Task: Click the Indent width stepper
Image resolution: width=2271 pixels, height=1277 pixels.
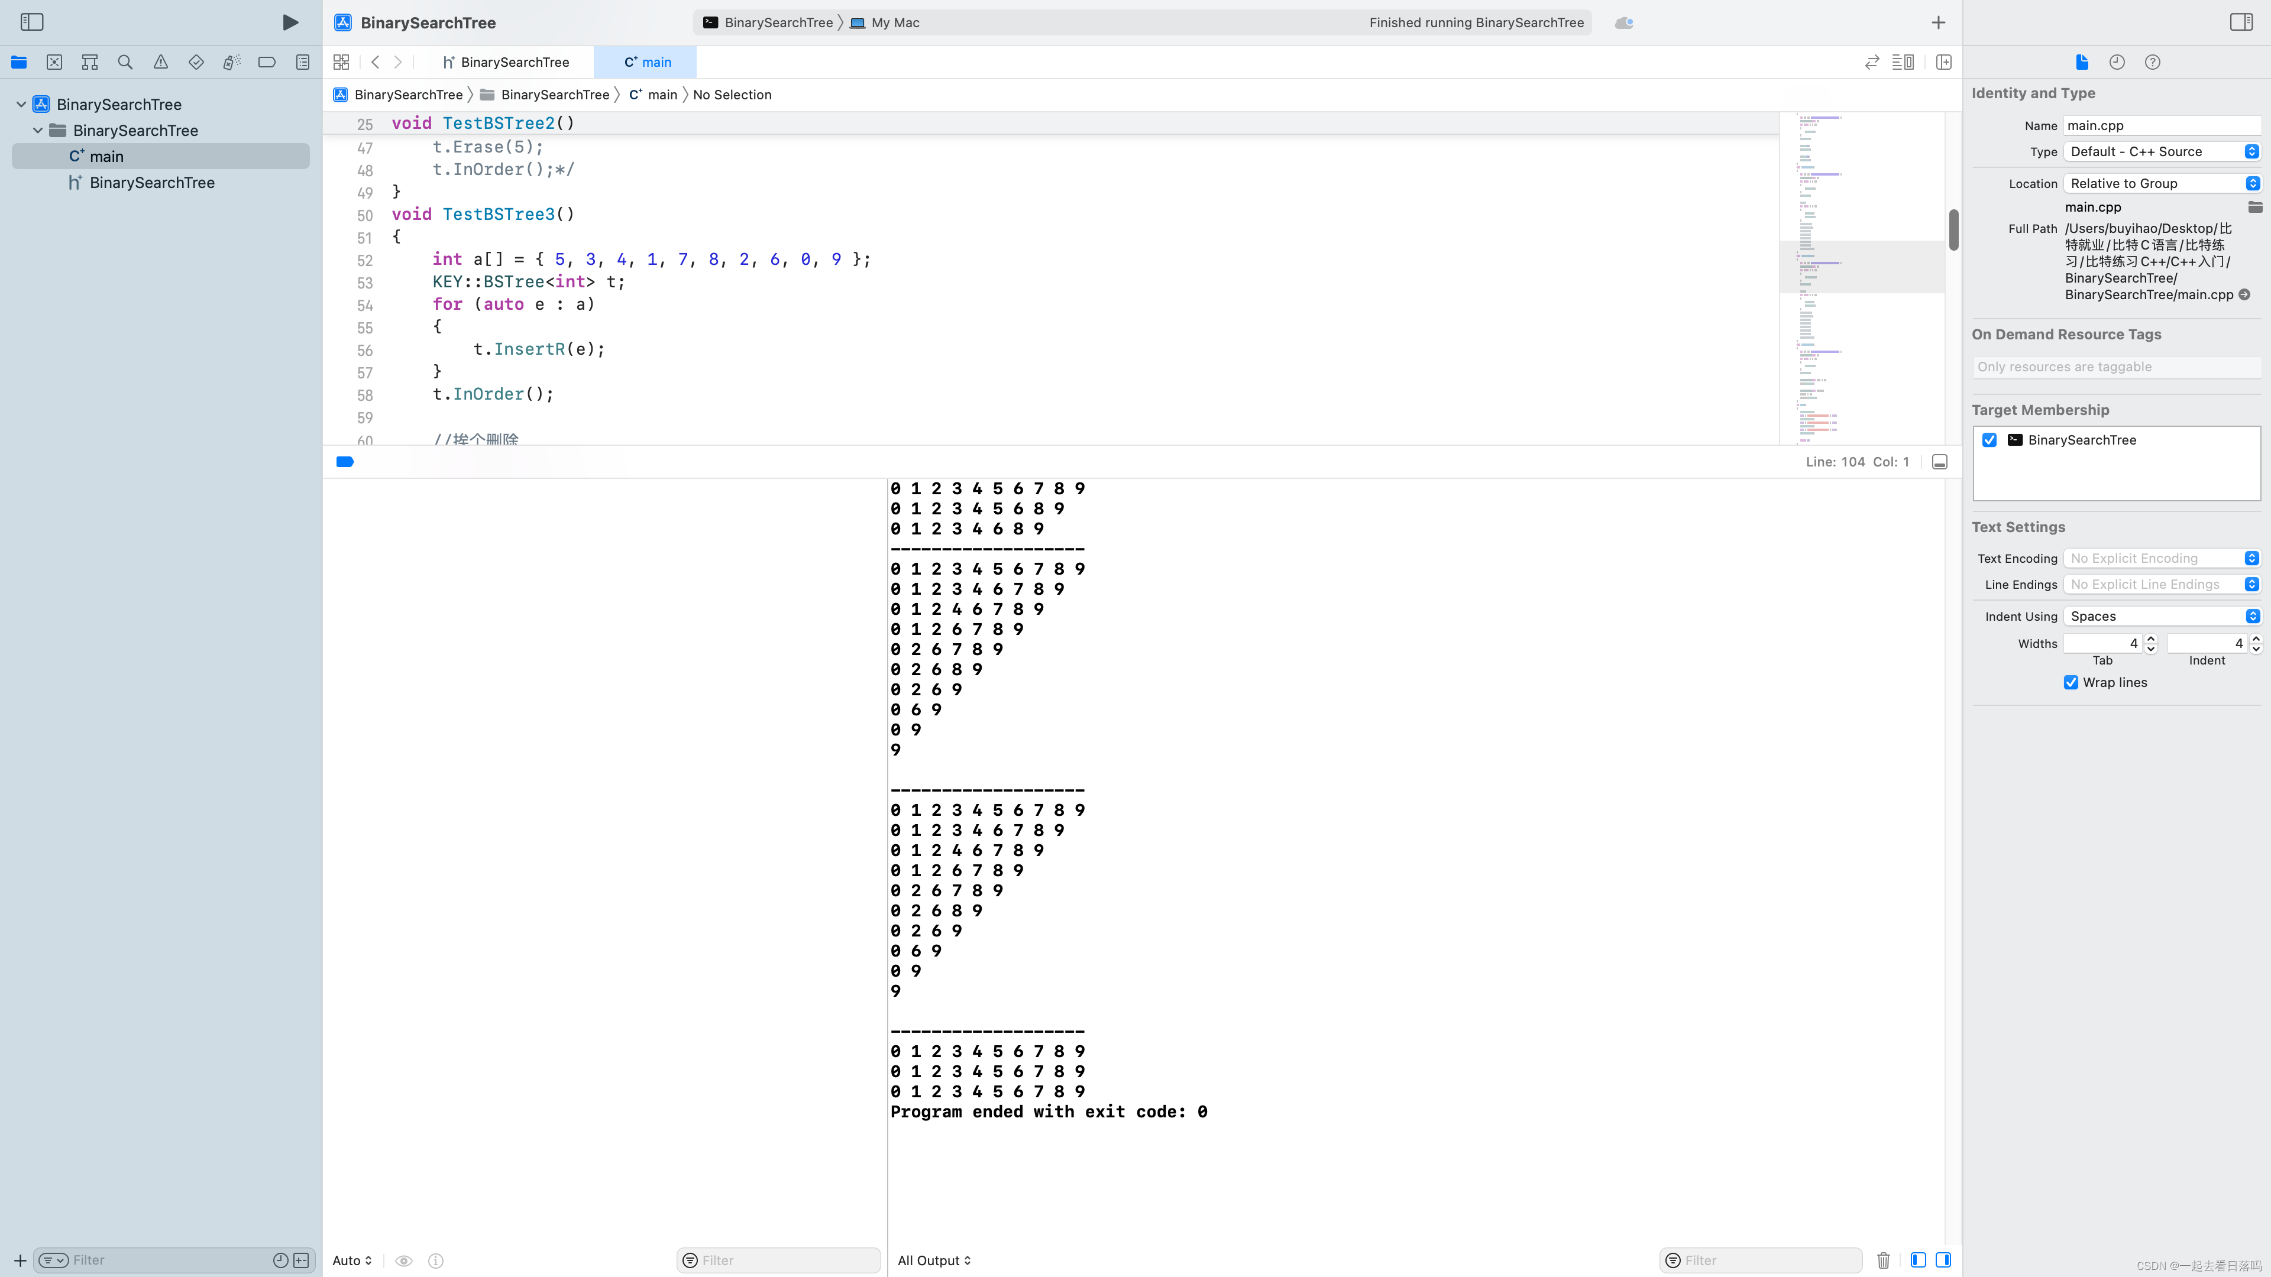Action: click(2255, 643)
